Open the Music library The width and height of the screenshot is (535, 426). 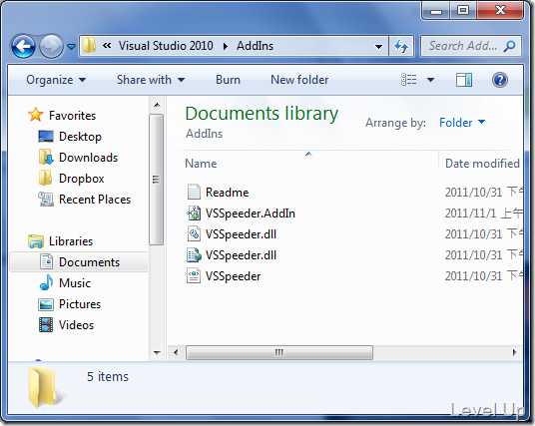pyautogui.click(x=75, y=283)
